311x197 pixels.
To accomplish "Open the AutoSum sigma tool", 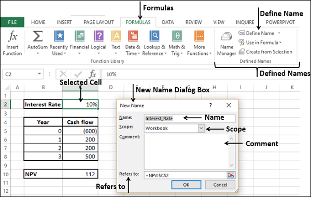I will click(37, 36).
